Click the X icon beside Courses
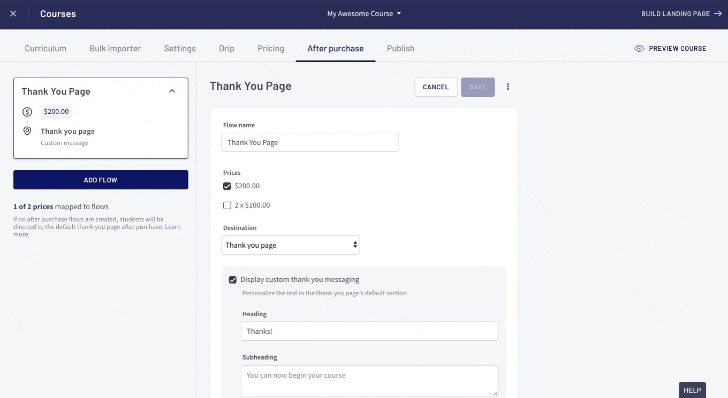Screen dimensions: 728x398 click(13, 14)
